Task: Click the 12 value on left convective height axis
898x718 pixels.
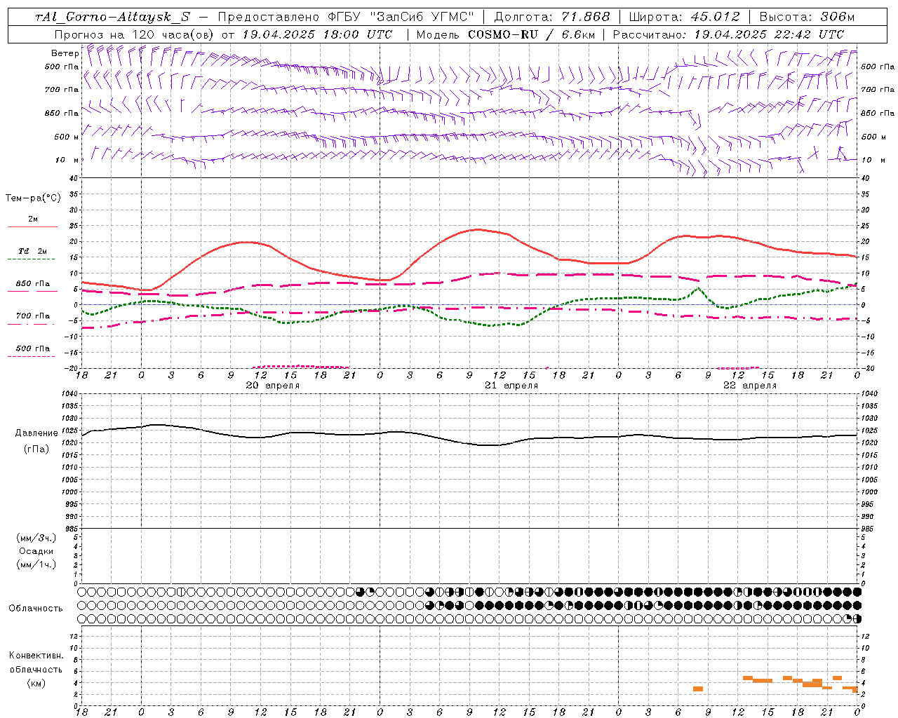Action: pyautogui.click(x=72, y=636)
